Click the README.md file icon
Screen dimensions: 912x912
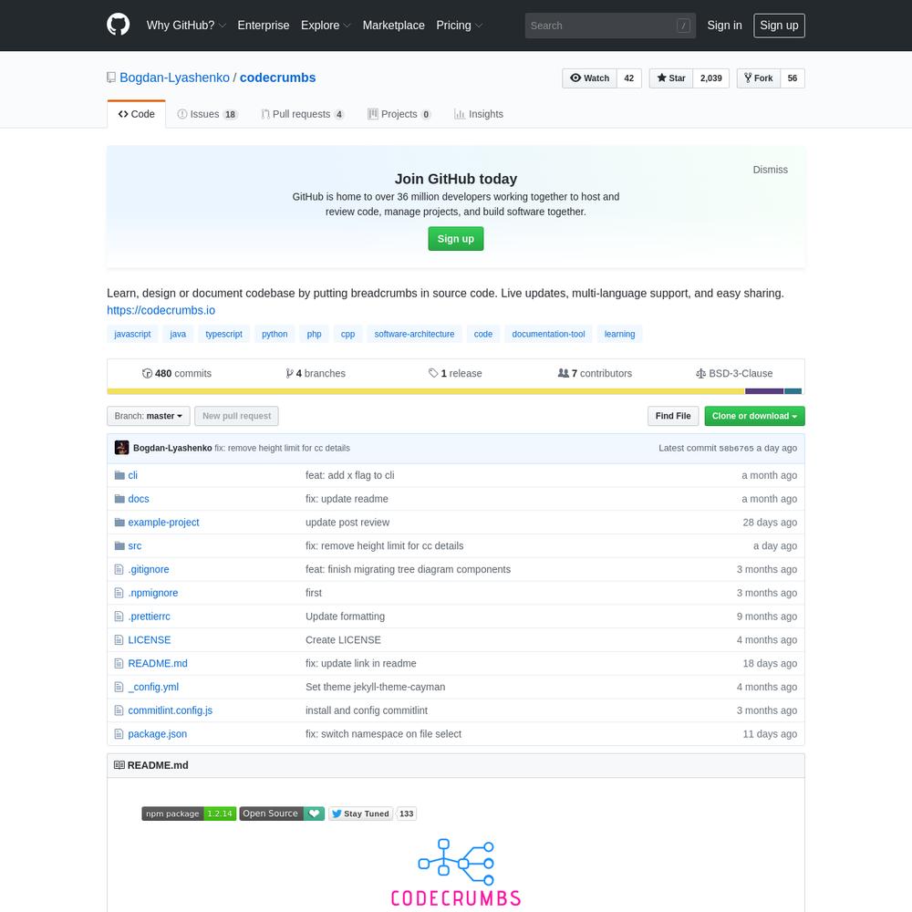(119, 663)
